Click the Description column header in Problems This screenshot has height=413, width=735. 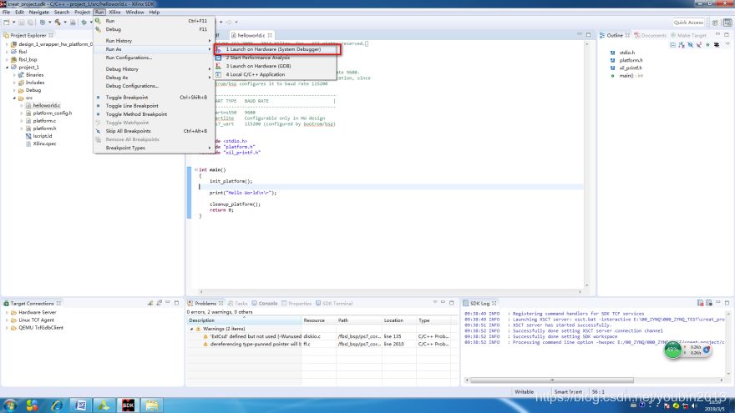(x=244, y=320)
